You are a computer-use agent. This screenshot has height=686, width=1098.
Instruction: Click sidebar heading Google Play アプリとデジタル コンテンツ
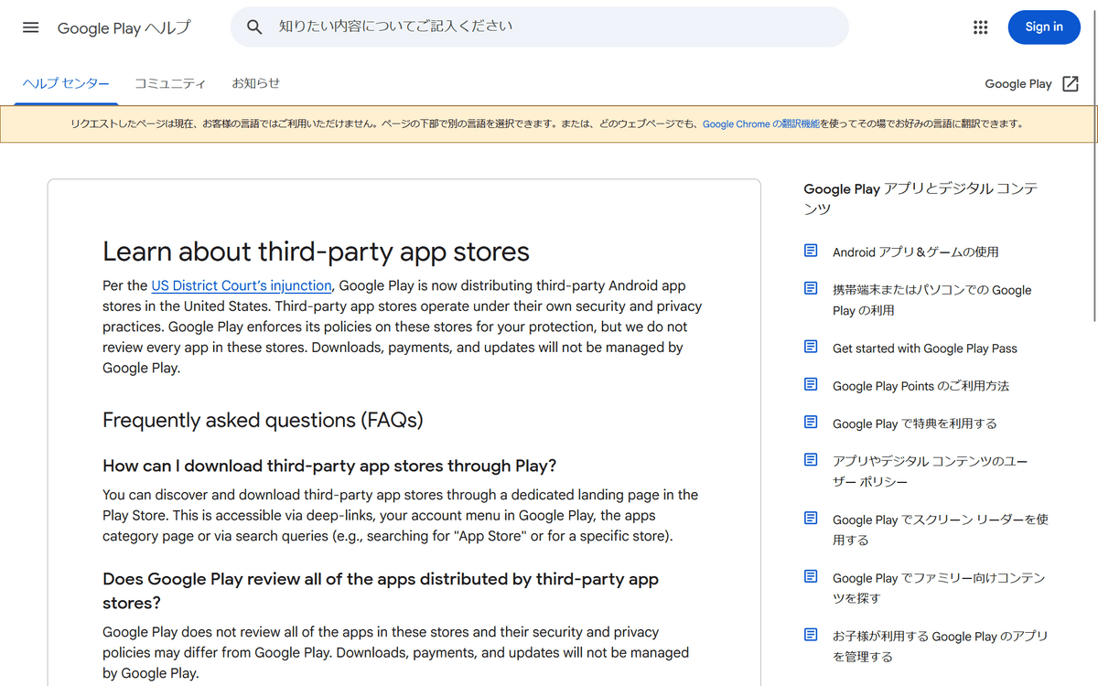[920, 198]
